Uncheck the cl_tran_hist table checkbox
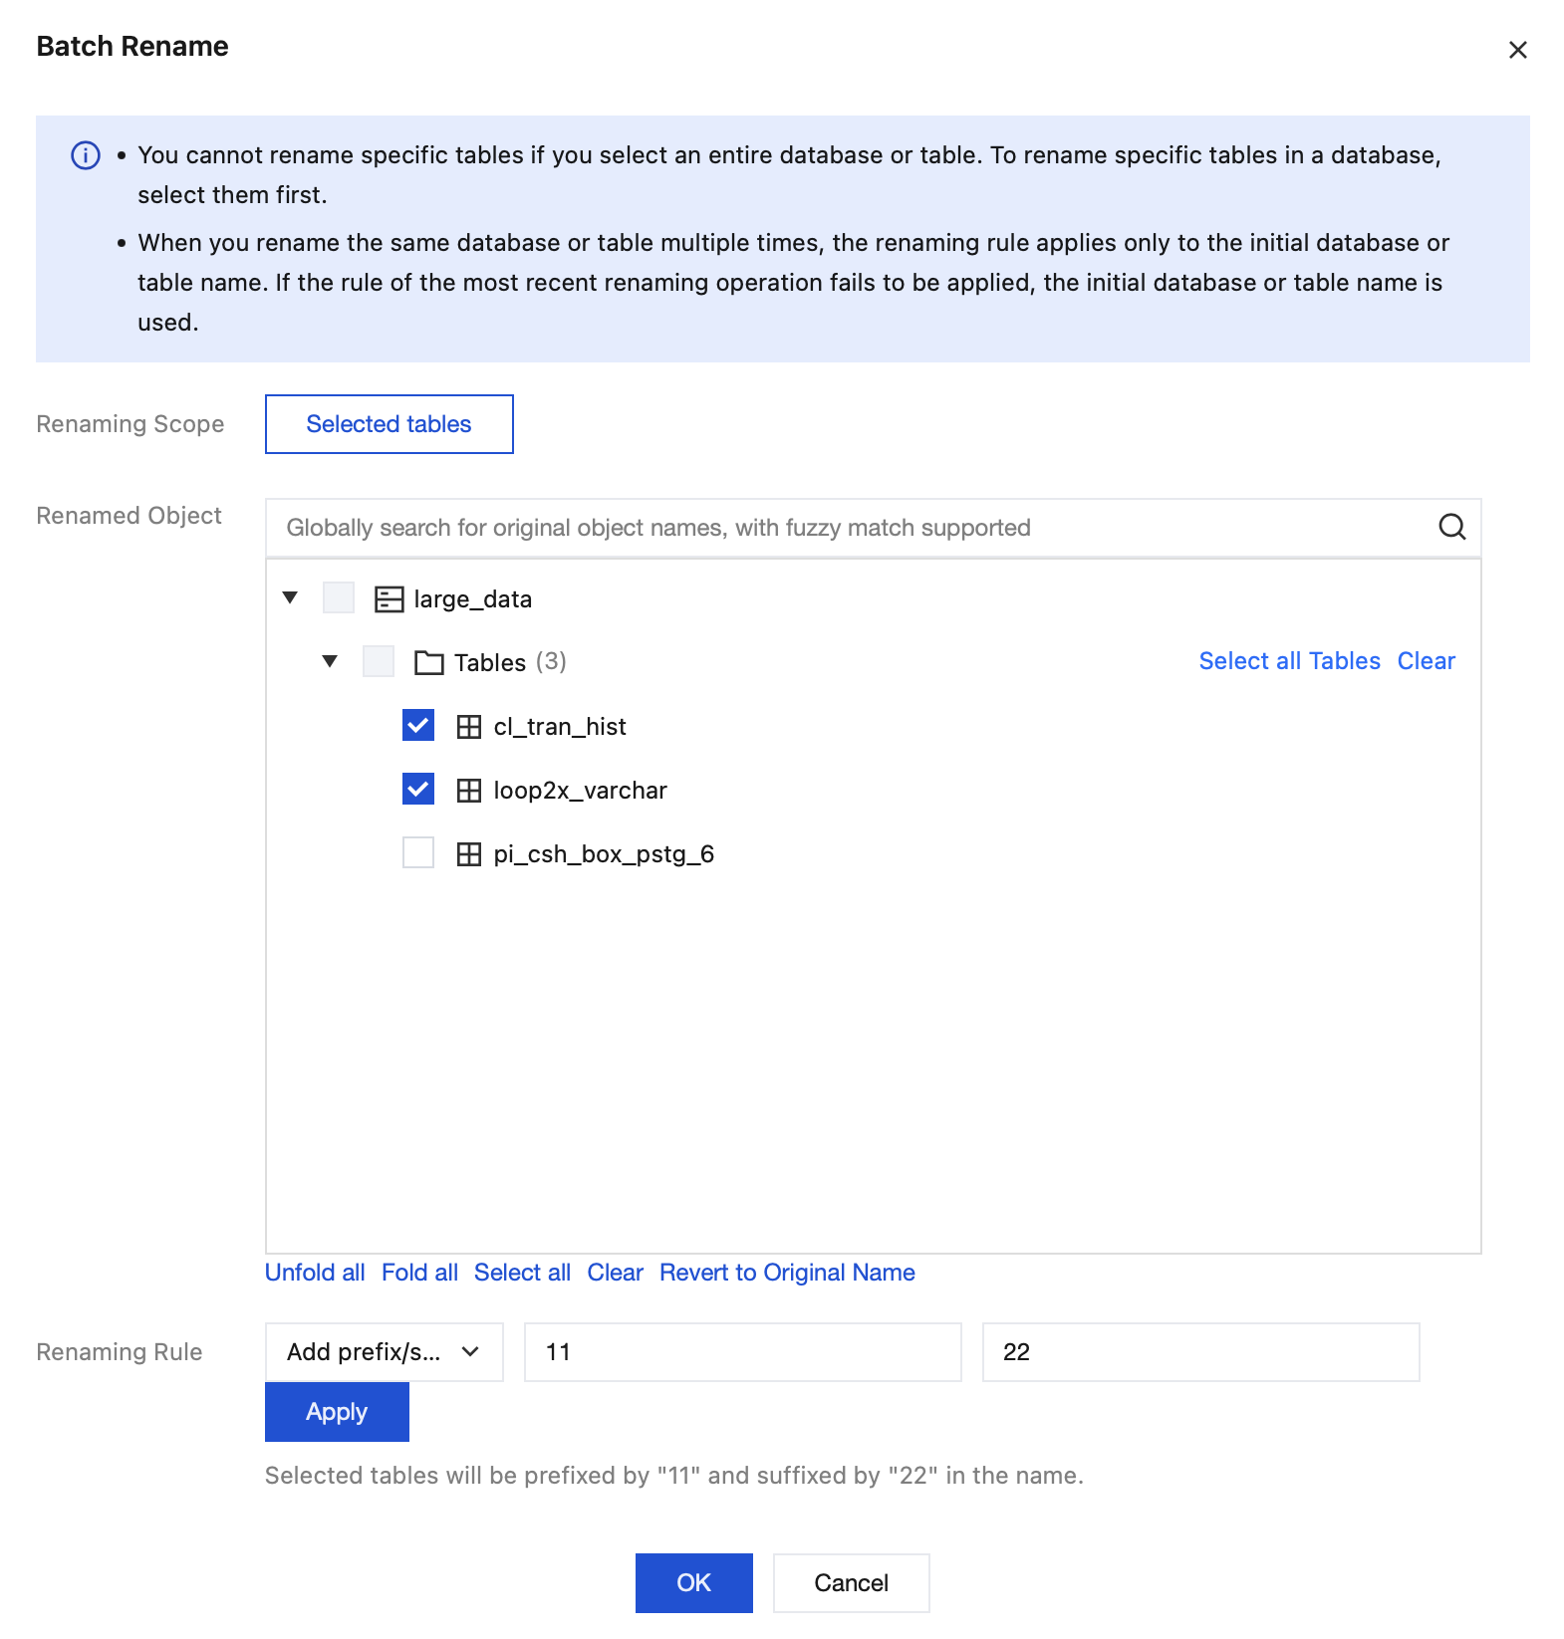 pyautogui.click(x=418, y=726)
